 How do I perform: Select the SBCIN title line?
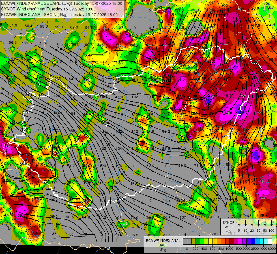point(59,15)
